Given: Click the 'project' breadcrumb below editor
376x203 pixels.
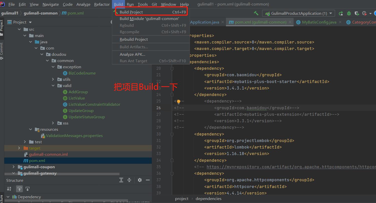Looking at the screenshot, I should [182, 199].
